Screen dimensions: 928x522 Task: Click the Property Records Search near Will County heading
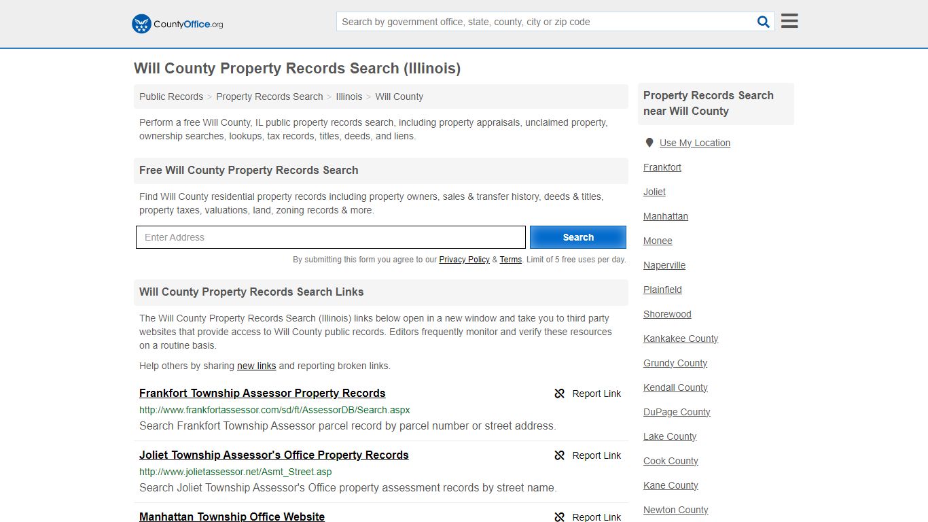point(709,103)
